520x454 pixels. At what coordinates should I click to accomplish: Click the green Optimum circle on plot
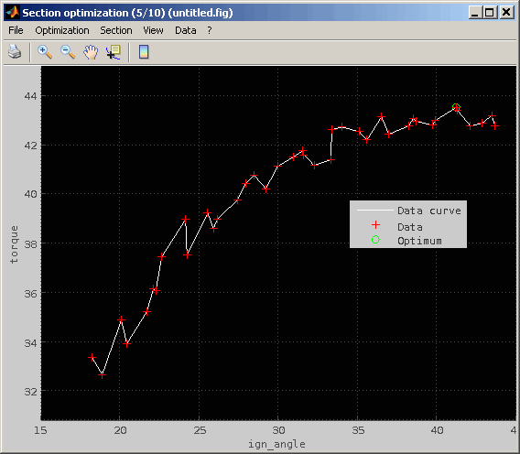[456, 107]
